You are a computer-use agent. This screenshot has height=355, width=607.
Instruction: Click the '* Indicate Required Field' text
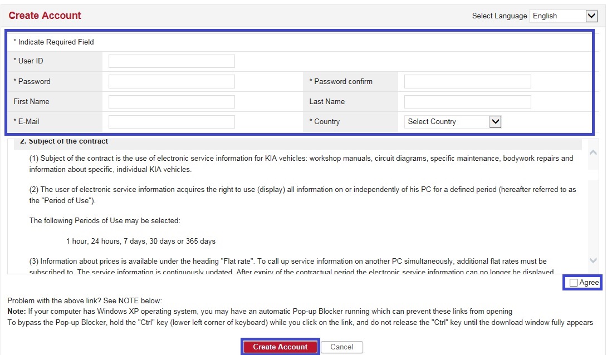pos(54,42)
